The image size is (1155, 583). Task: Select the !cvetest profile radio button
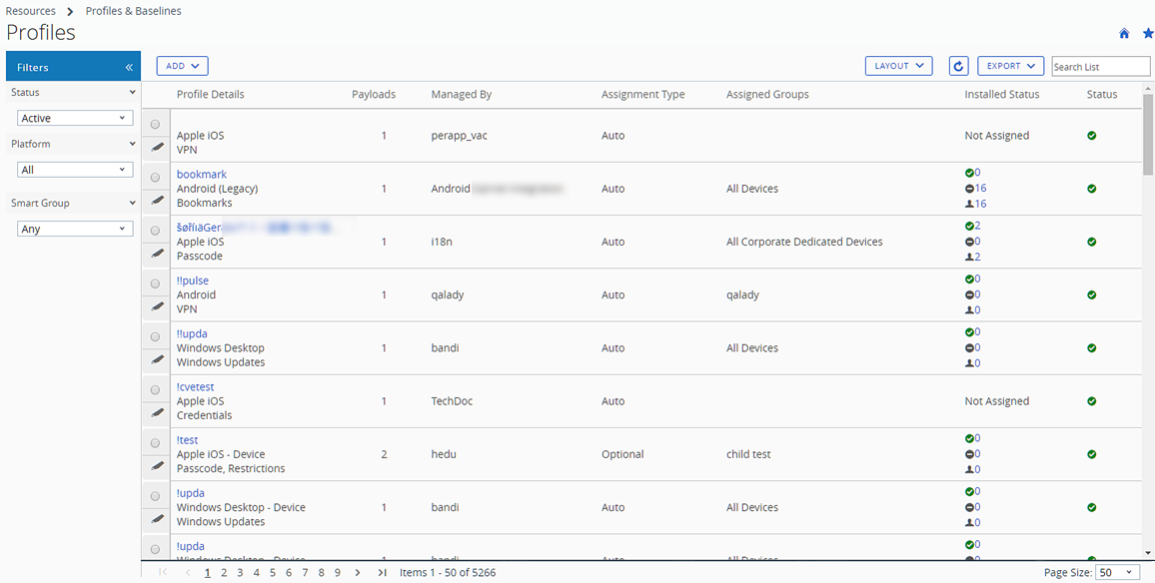pyautogui.click(x=155, y=389)
